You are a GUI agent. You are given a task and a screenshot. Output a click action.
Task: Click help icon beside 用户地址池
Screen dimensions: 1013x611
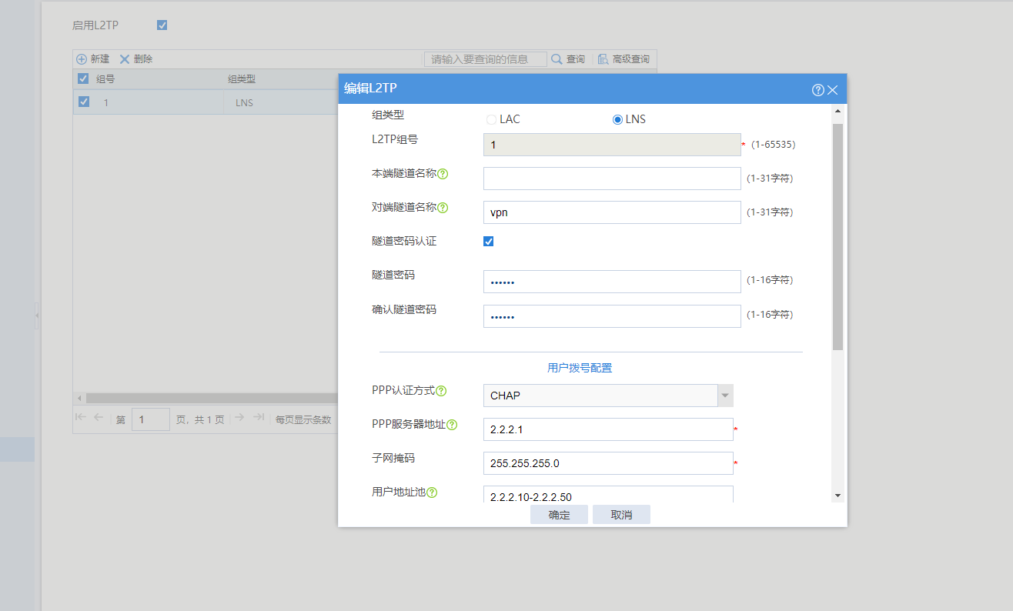(432, 492)
